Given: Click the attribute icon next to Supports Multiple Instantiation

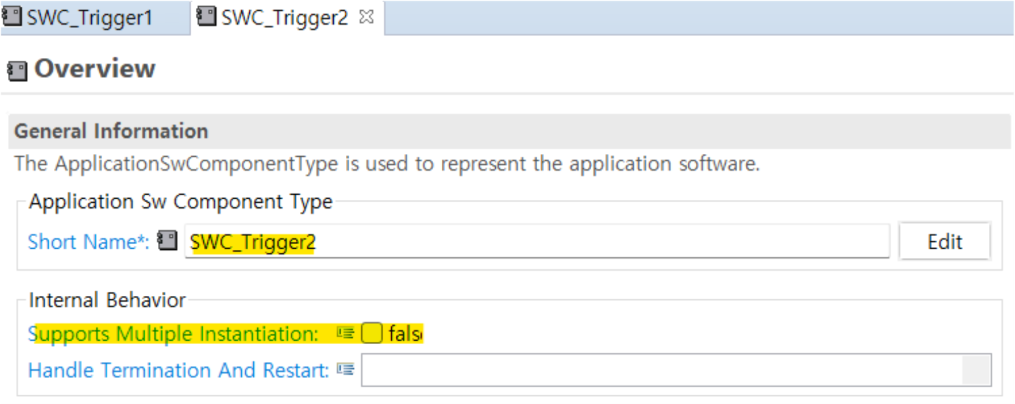Looking at the screenshot, I should click(345, 333).
